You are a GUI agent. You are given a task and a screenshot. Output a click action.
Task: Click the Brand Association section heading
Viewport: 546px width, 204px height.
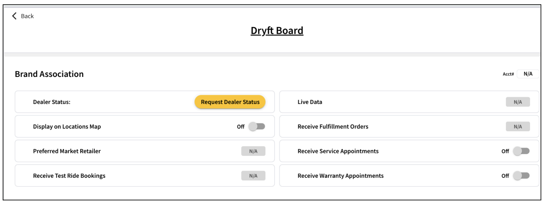(49, 74)
